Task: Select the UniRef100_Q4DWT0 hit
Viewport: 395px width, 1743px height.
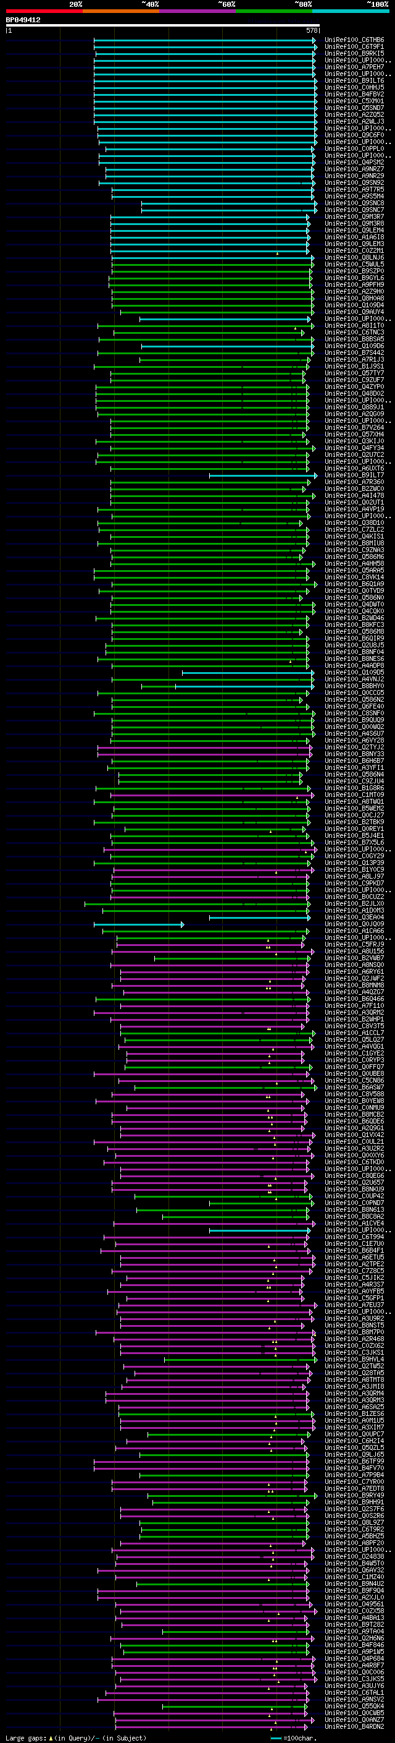Action: [x=354, y=604]
